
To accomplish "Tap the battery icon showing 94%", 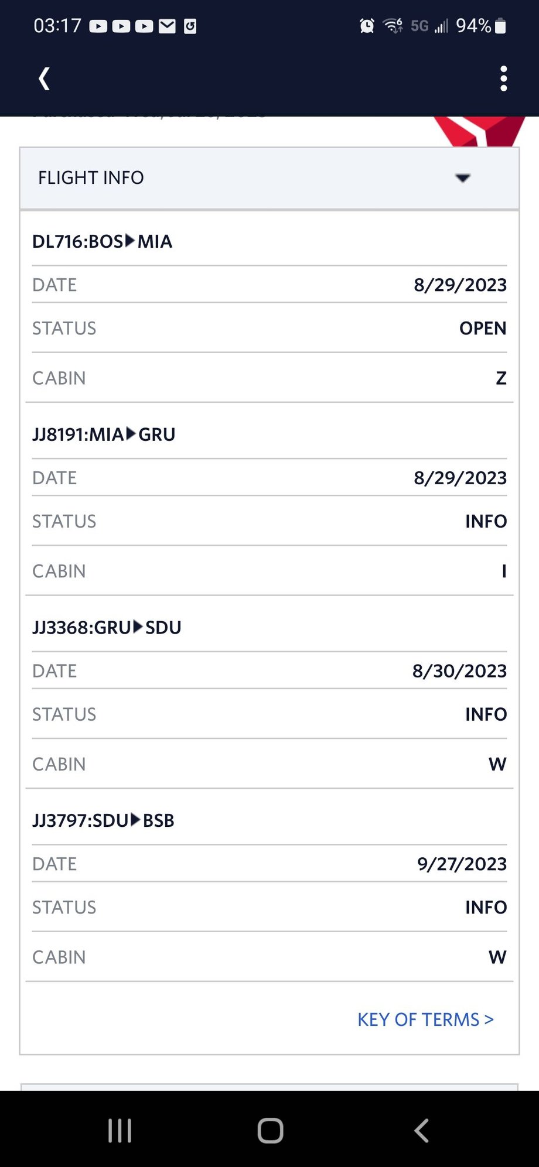I will coord(500,26).
